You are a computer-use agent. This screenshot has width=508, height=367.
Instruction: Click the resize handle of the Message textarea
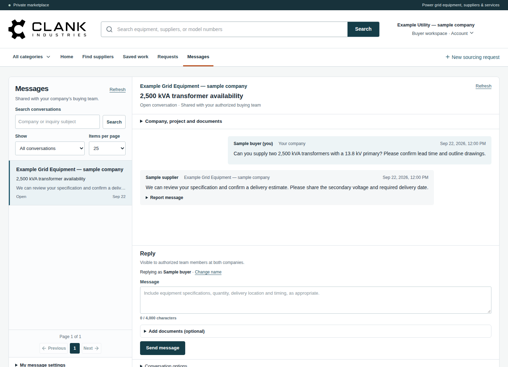[x=489, y=311]
